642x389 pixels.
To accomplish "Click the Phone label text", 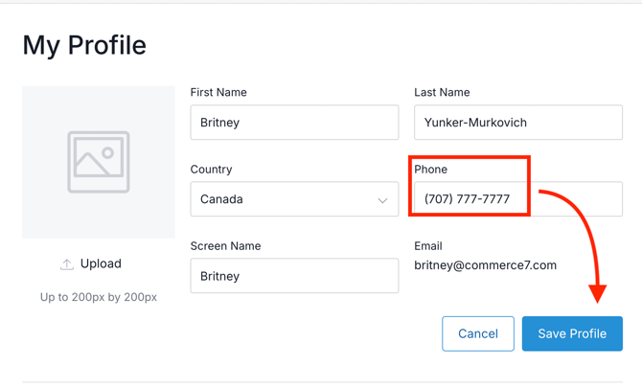I will 430,169.
